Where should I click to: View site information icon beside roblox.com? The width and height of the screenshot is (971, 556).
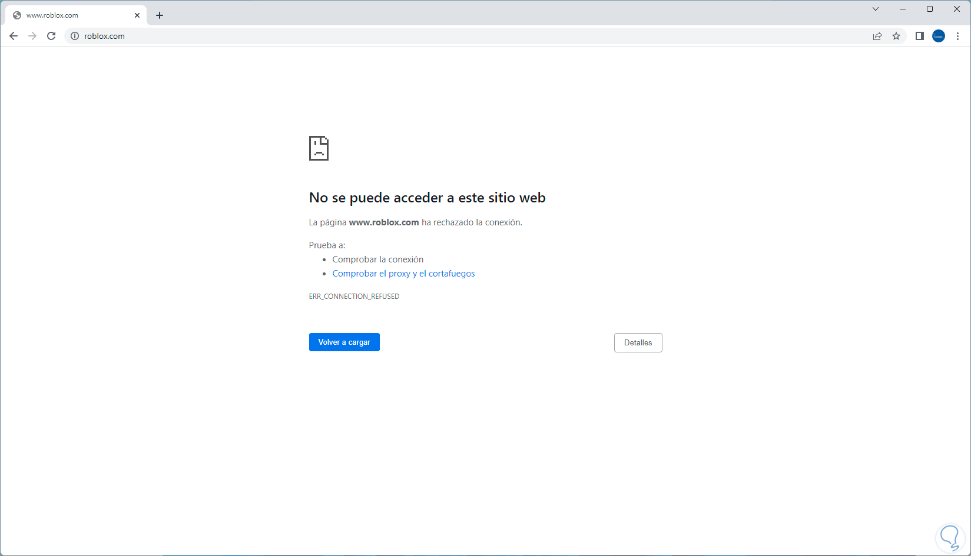75,36
